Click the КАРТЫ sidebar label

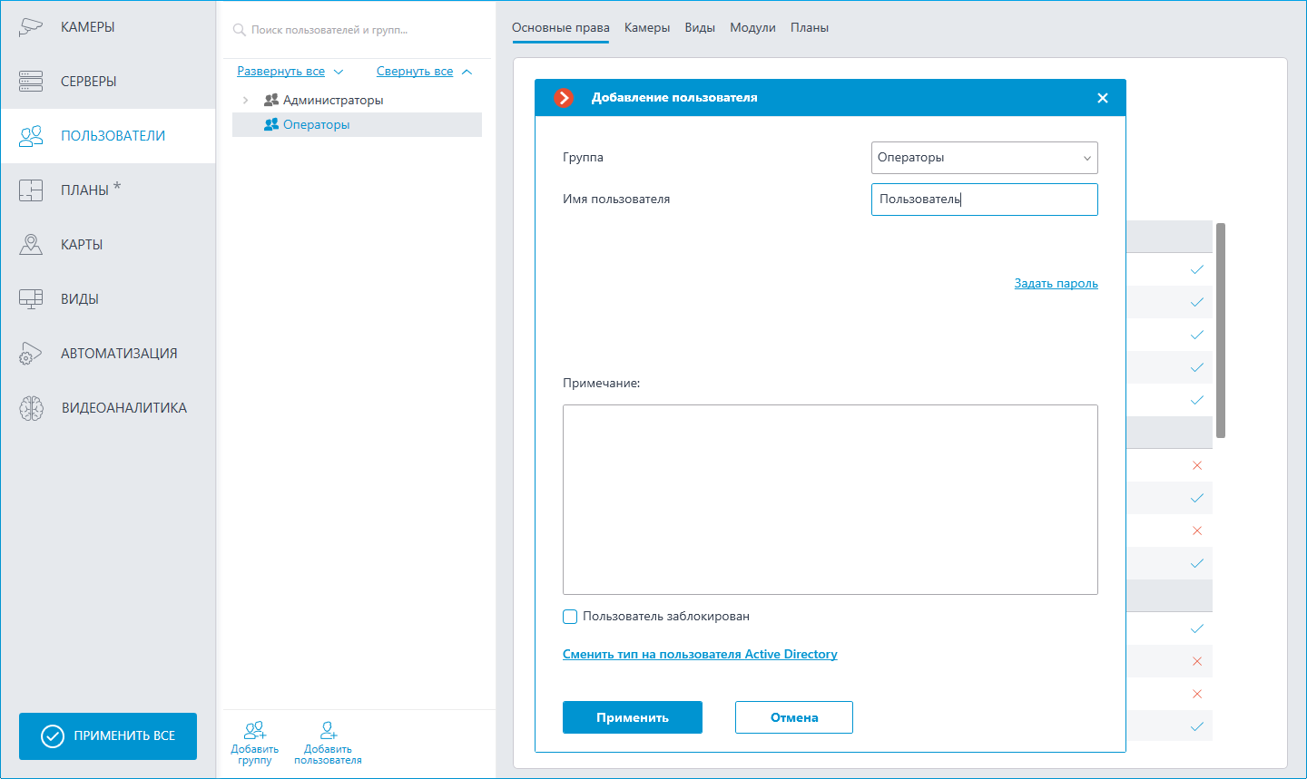click(82, 245)
